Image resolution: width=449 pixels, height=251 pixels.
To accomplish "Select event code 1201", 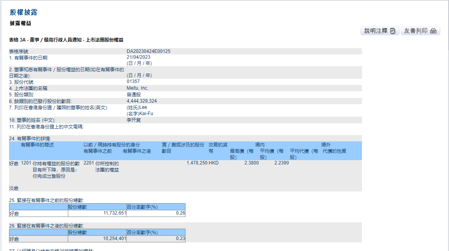I will tap(26, 163).
